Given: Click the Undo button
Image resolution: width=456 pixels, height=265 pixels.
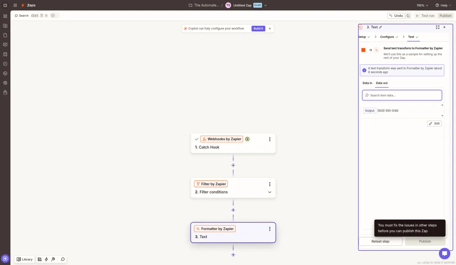Looking at the screenshot, I should (396, 16).
